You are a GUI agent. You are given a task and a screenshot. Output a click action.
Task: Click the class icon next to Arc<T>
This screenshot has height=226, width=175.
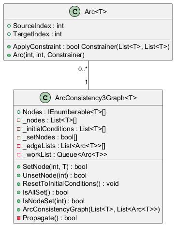[74, 12]
